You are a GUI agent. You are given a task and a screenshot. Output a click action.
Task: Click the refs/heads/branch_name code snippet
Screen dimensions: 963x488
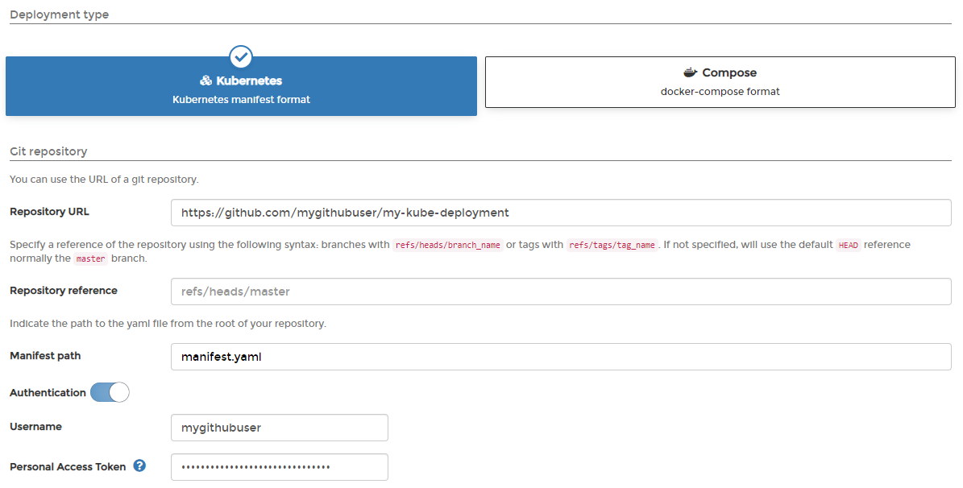tap(448, 245)
